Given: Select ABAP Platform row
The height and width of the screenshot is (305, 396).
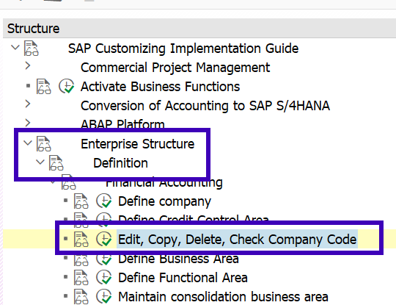Looking at the screenshot, I should [x=122, y=123].
